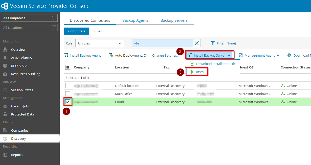Image resolution: width=311 pixels, height=165 pixels.
Task: Switch to the Backup Servers tab
Action: coord(174,20)
